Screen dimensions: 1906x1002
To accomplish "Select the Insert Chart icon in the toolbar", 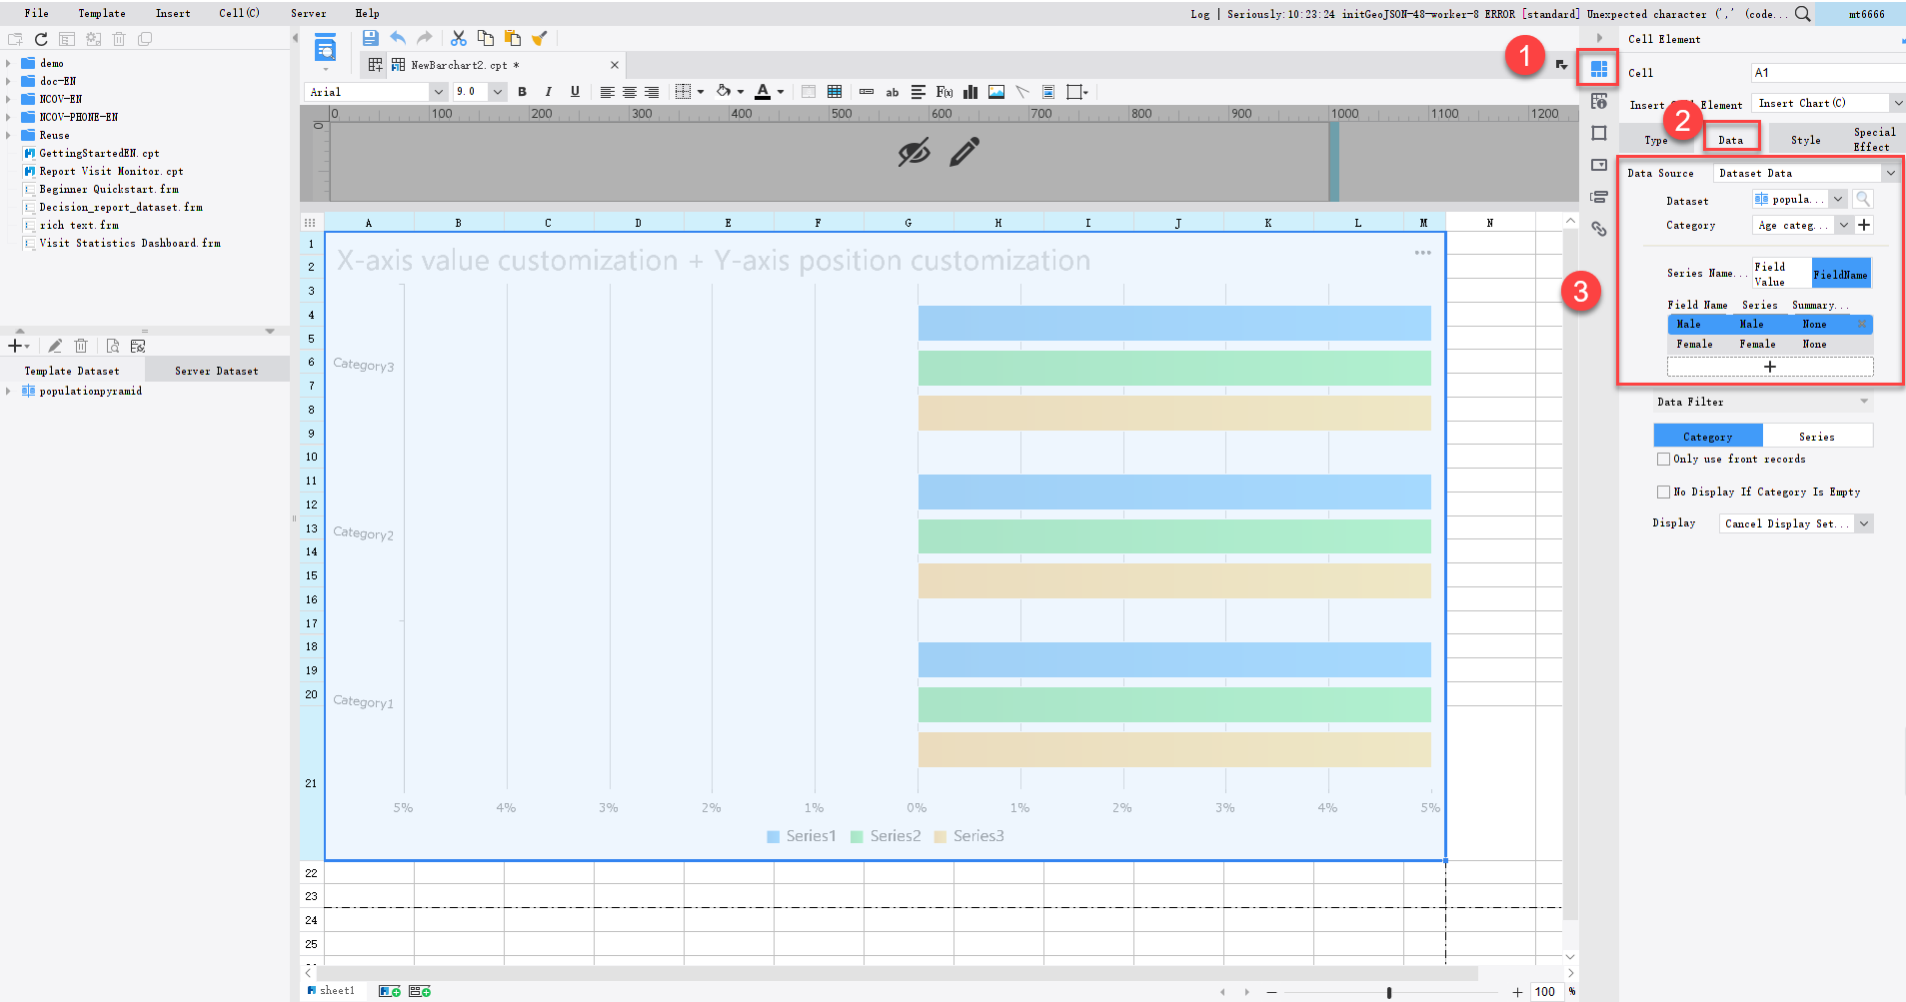I will [x=970, y=92].
